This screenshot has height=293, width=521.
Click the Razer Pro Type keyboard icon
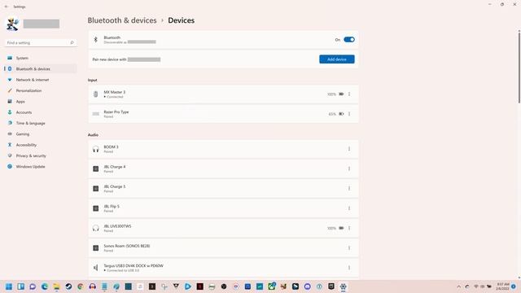point(96,114)
